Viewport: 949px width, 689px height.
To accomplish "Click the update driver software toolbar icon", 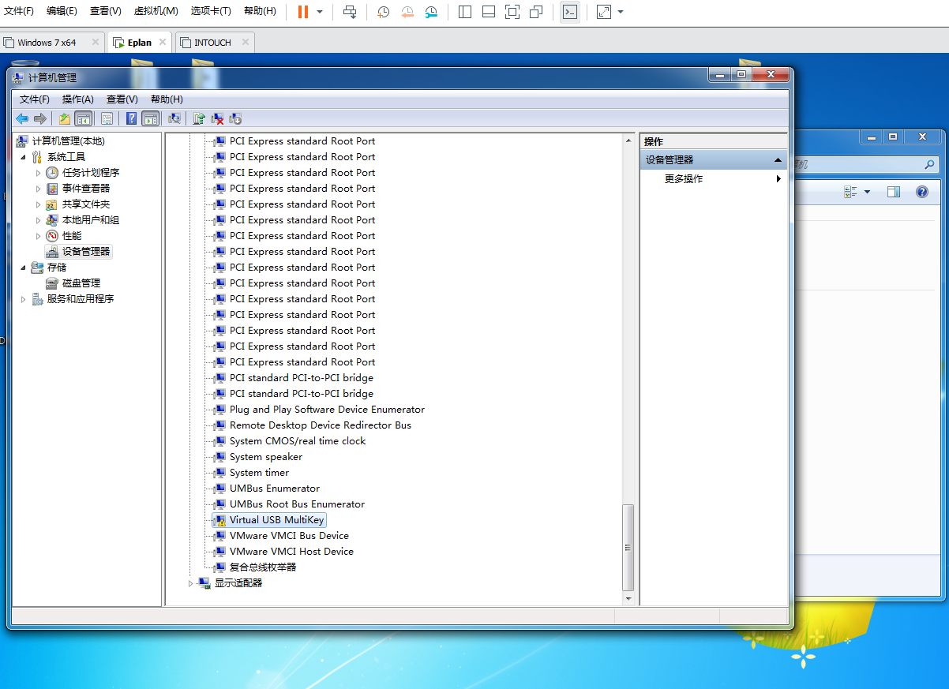I will click(199, 118).
